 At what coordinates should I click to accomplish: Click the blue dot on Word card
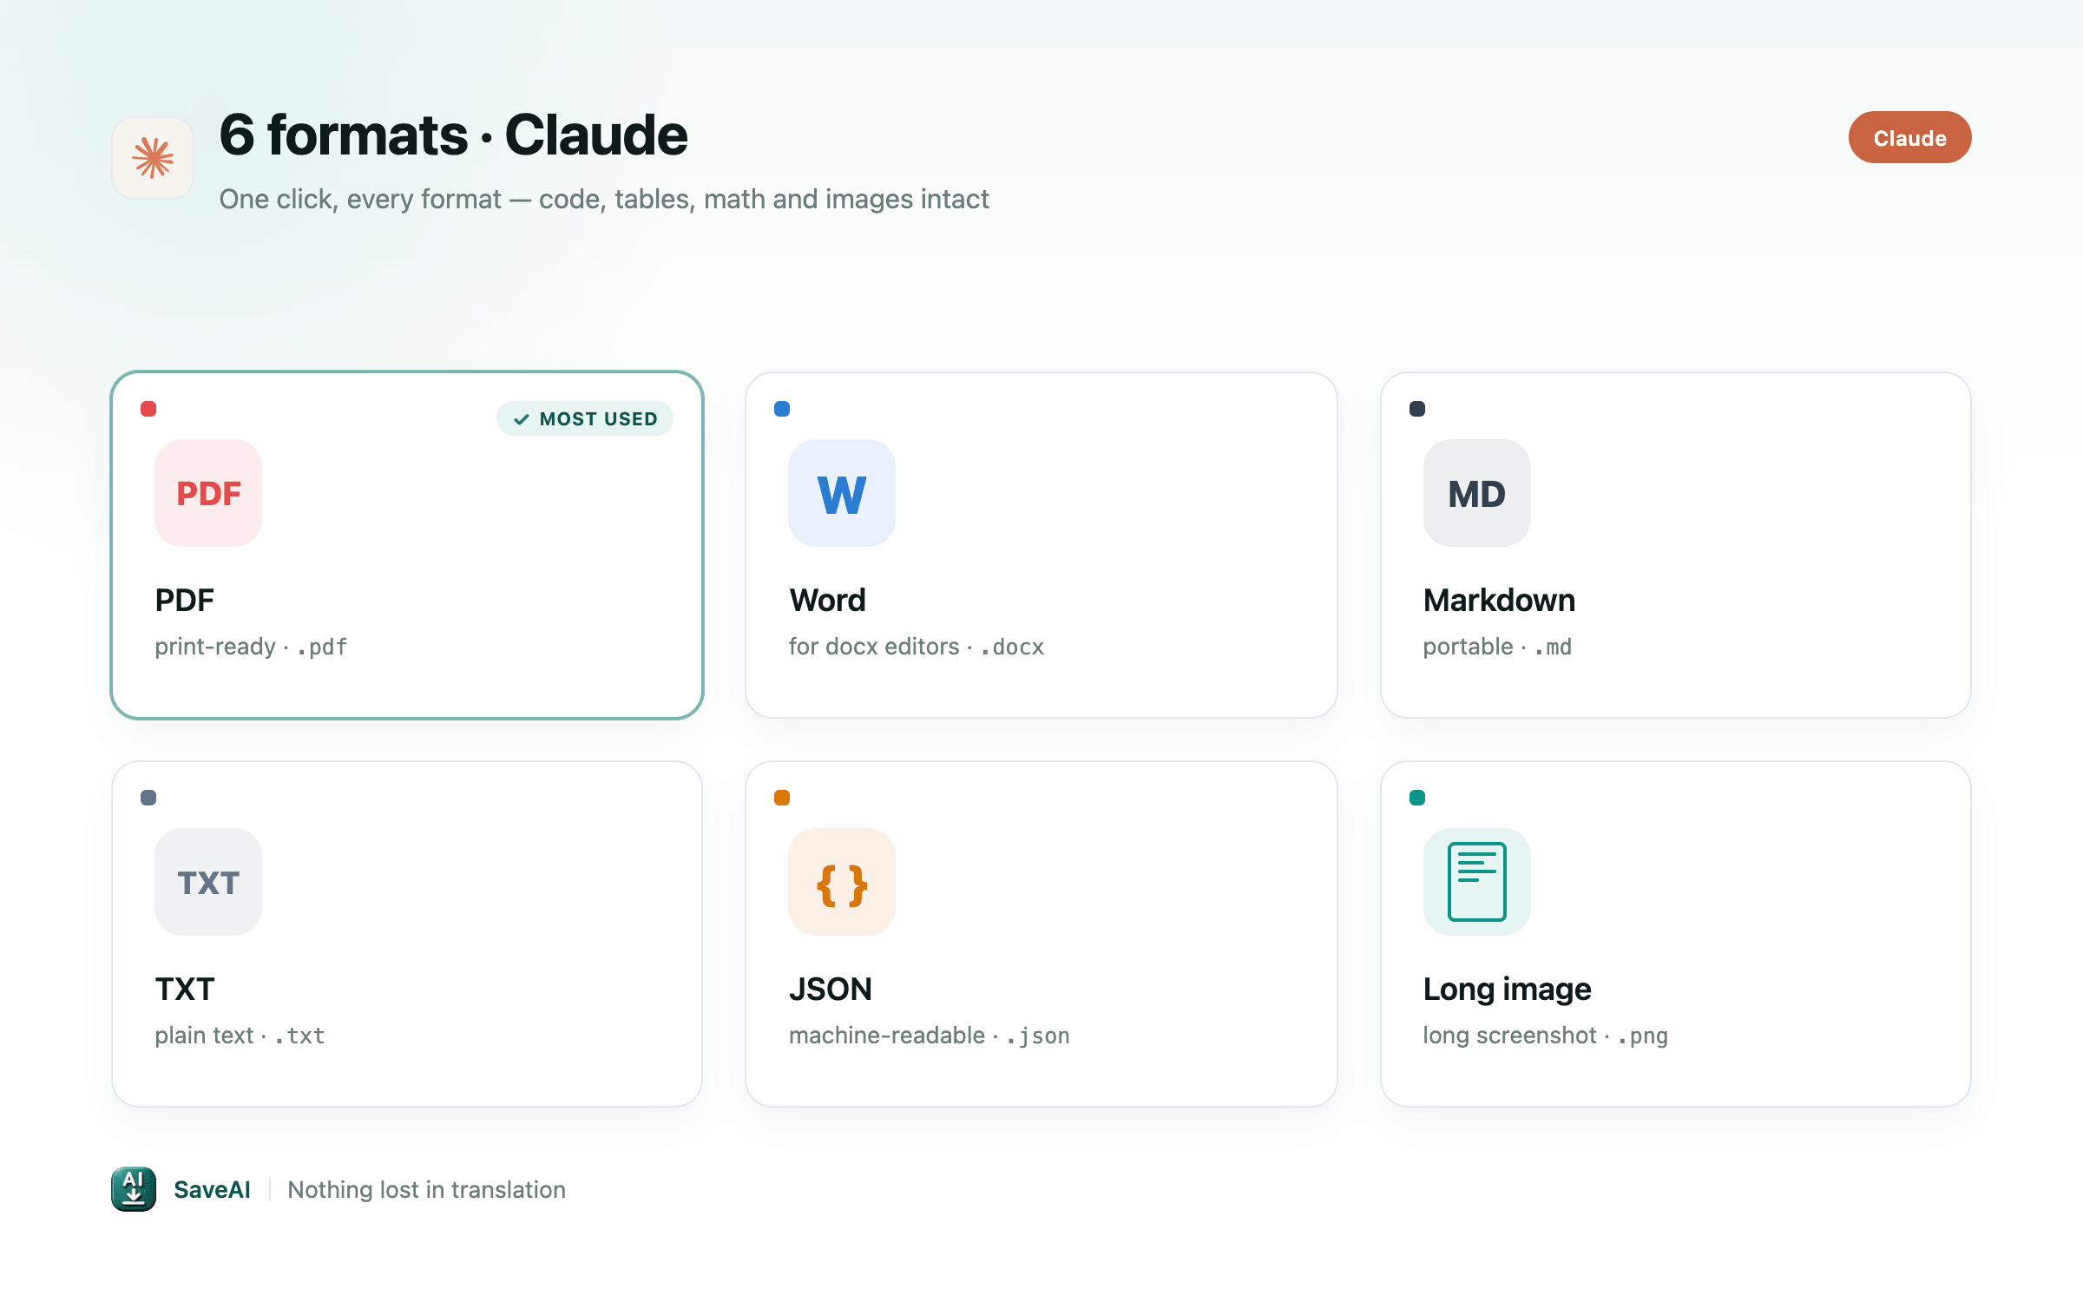tap(782, 409)
